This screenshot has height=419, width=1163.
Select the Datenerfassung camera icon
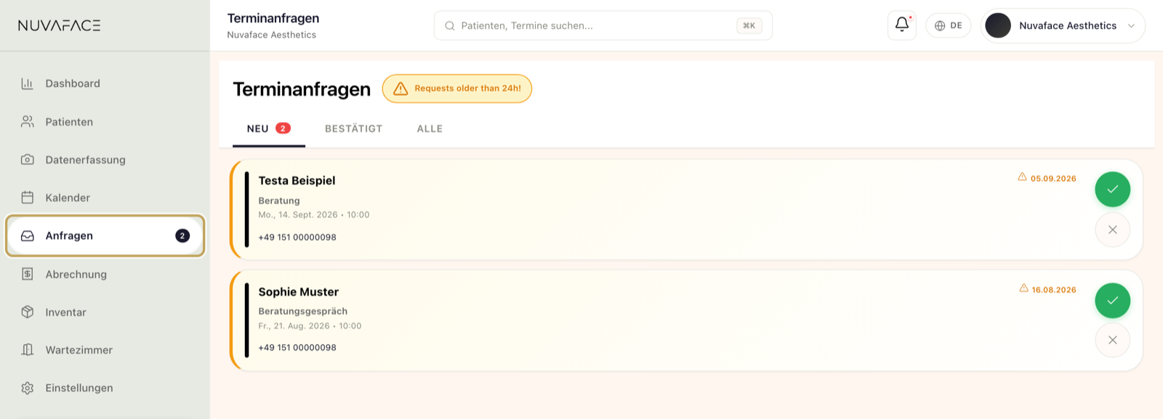28,160
